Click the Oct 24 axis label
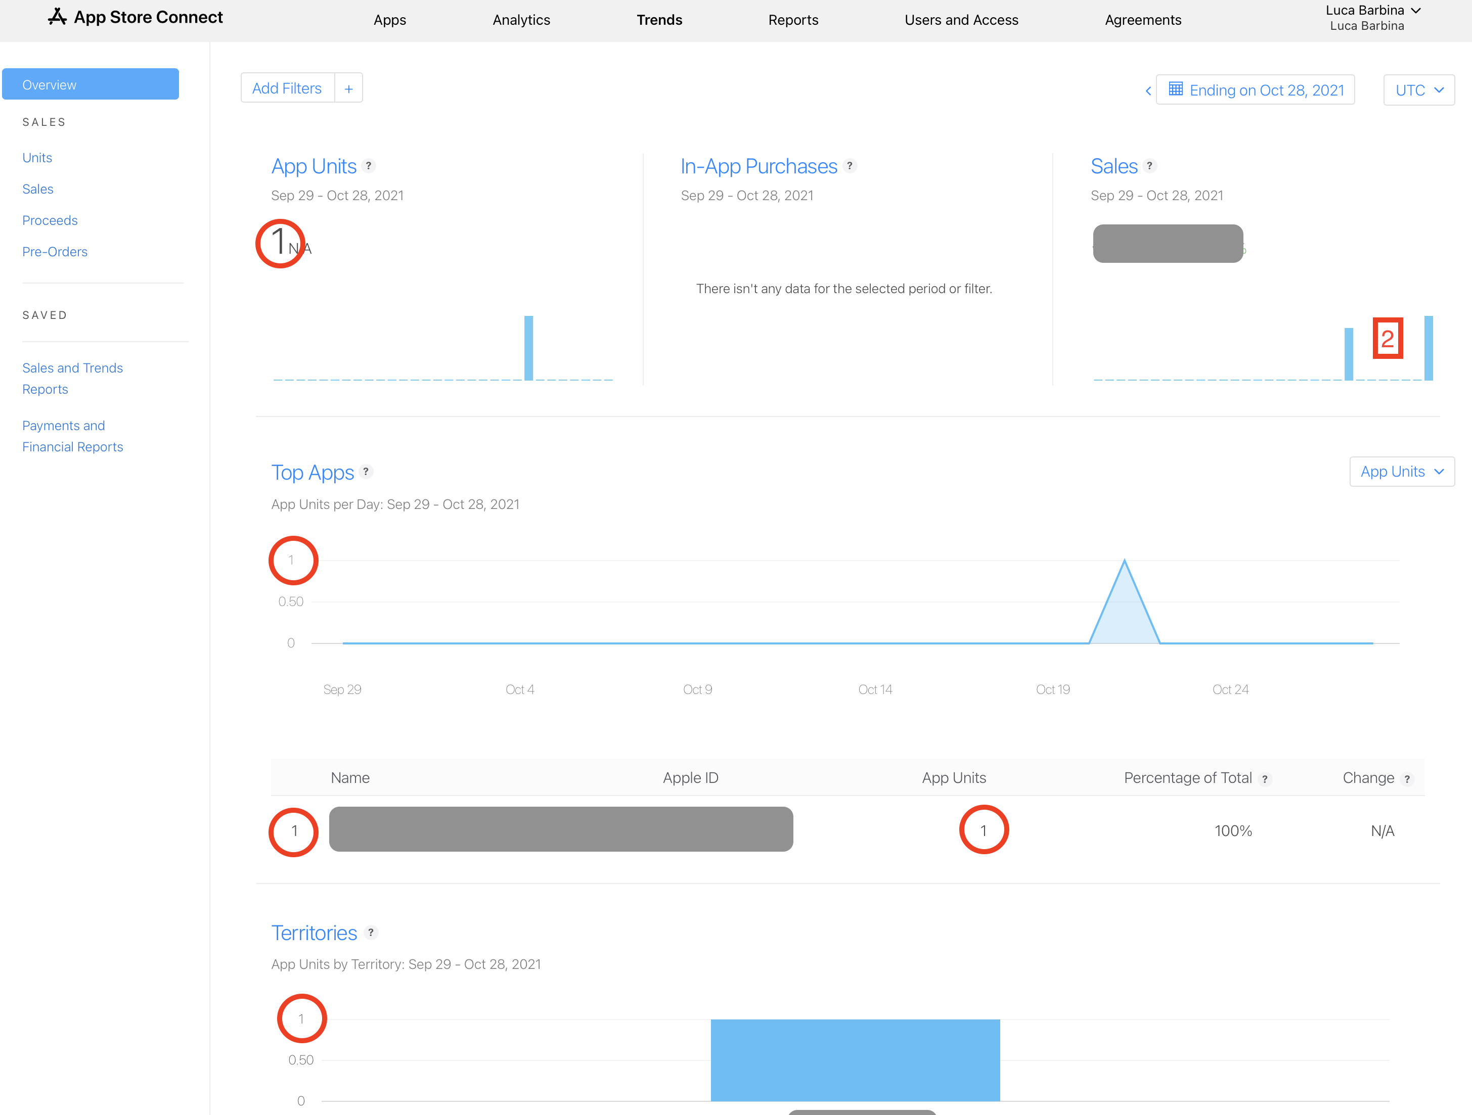 [x=1230, y=690]
